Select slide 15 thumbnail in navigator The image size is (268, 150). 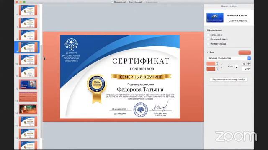28,121
